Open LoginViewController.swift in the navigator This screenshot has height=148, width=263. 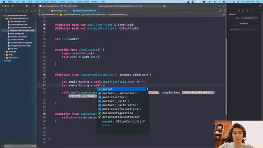[x=21, y=28]
